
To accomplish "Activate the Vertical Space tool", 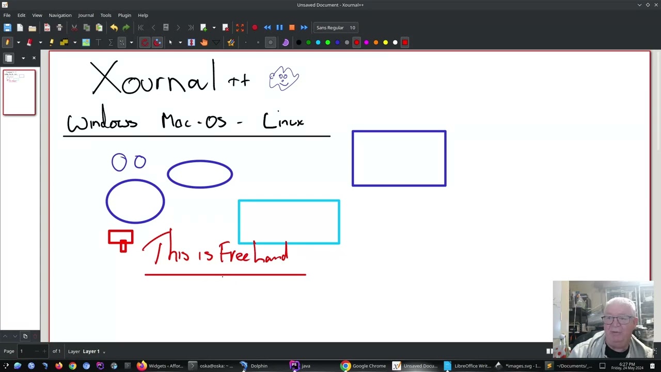I will 192,42.
